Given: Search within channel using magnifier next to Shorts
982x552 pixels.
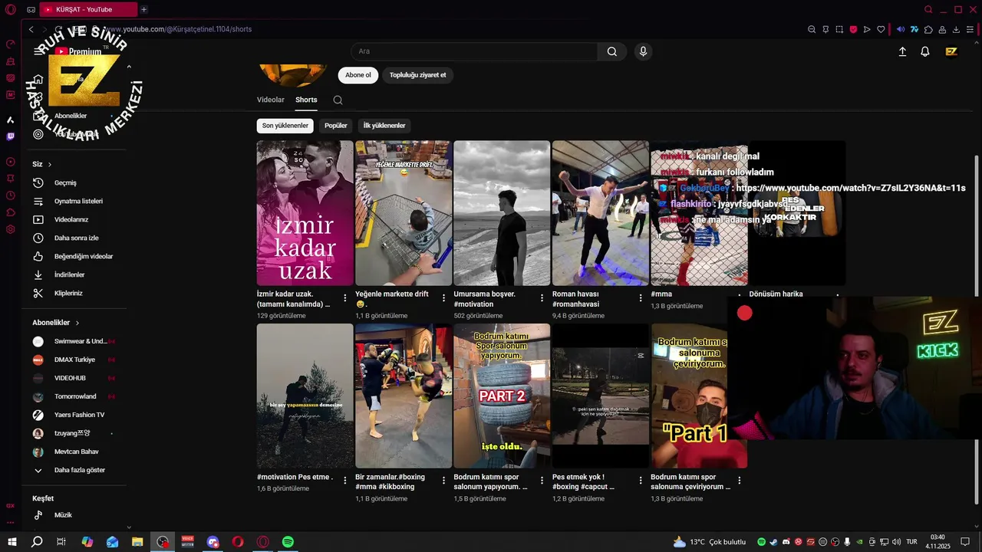Looking at the screenshot, I should click(x=338, y=100).
